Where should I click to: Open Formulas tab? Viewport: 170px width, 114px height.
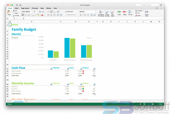[x=35, y=8]
